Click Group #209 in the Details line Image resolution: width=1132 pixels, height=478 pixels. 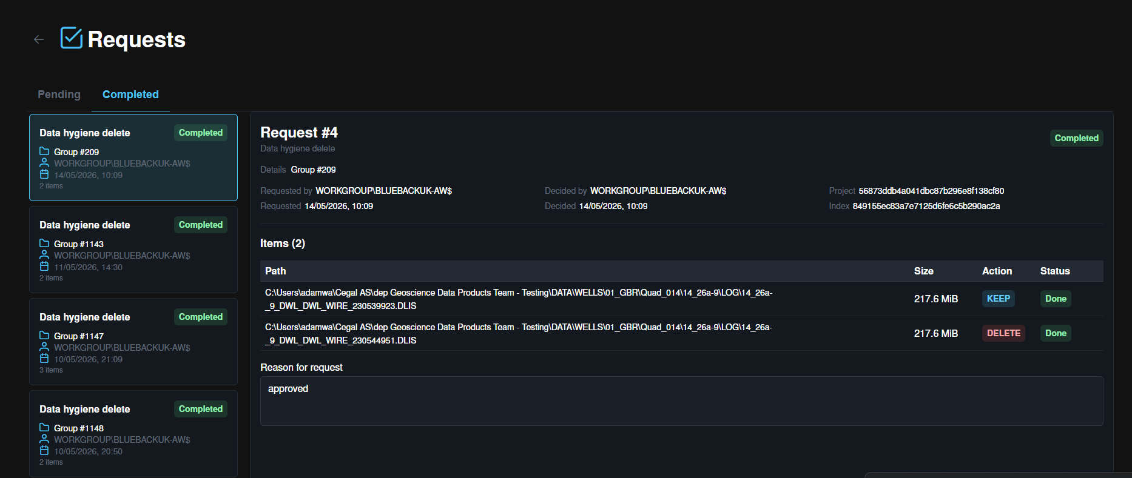(x=313, y=170)
